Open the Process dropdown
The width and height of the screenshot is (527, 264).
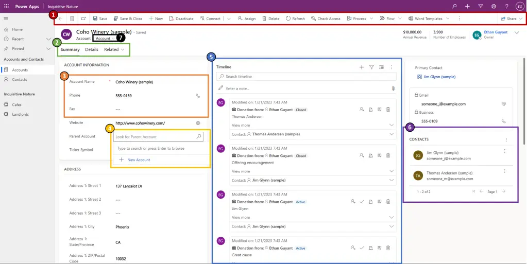360,19
